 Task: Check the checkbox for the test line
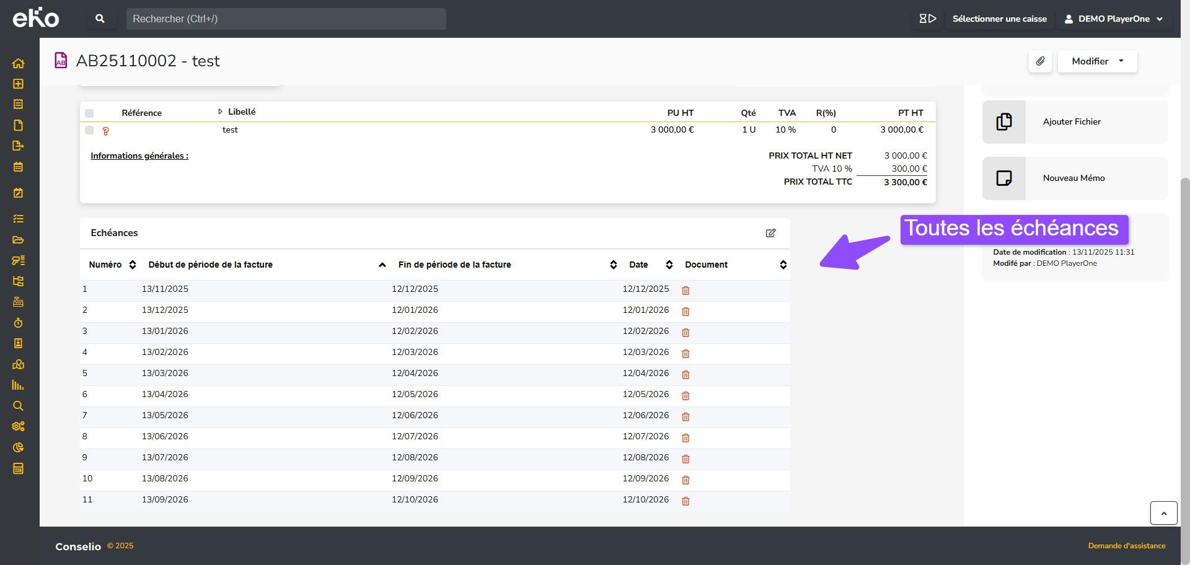(x=89, y=130)
